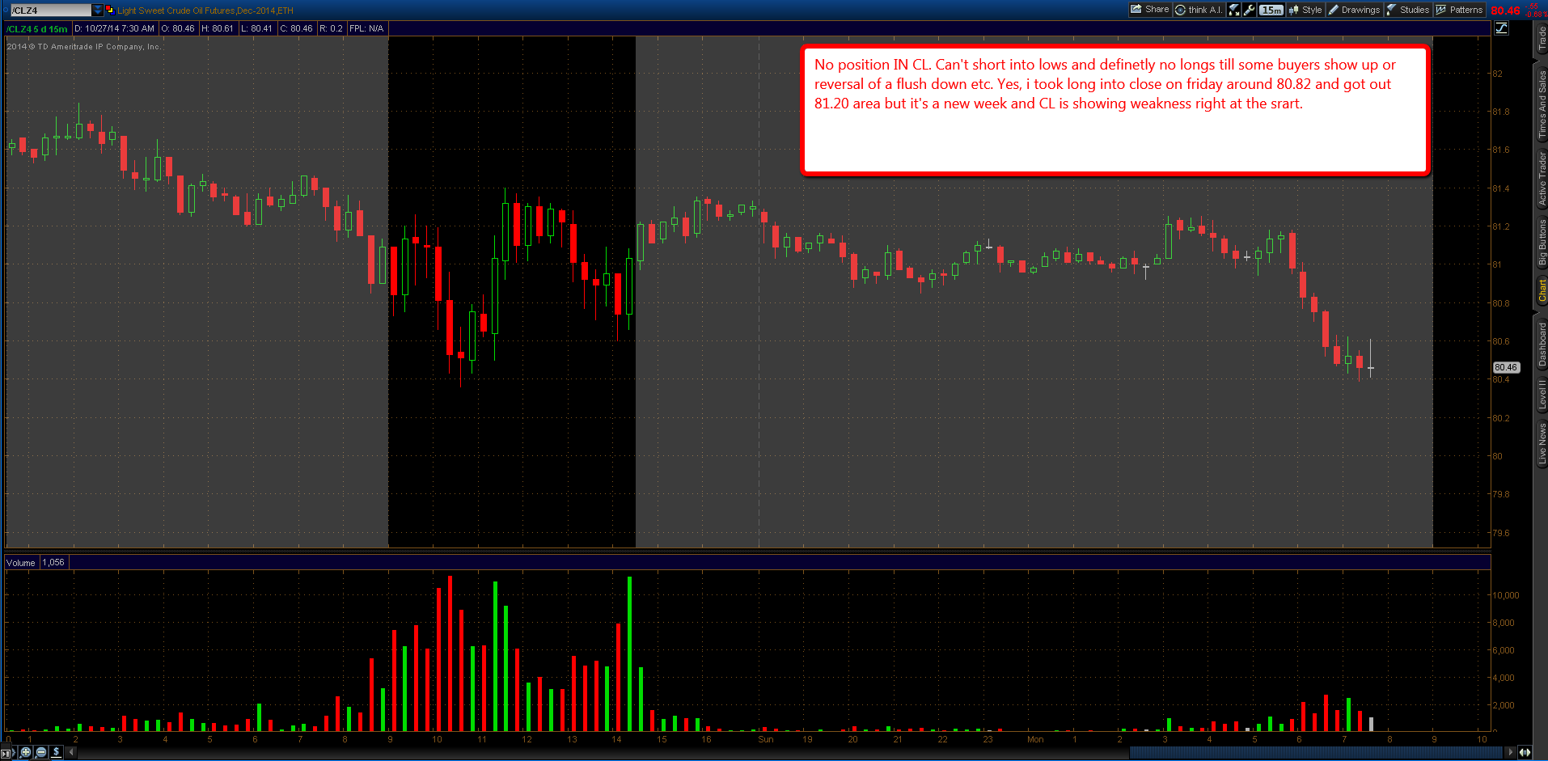Screen dimensions: 1548x761
Task: Click the red text annotation note on chart
Action: 1115,109
